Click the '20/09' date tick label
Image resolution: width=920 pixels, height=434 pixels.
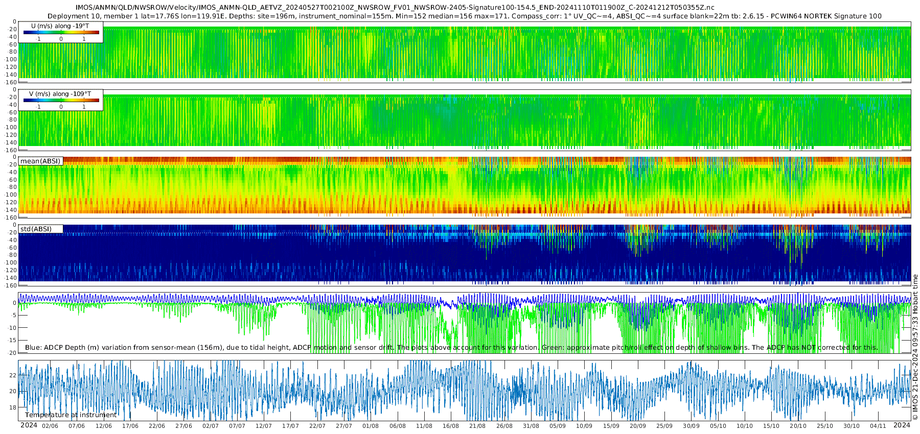[x=638, y=426]
